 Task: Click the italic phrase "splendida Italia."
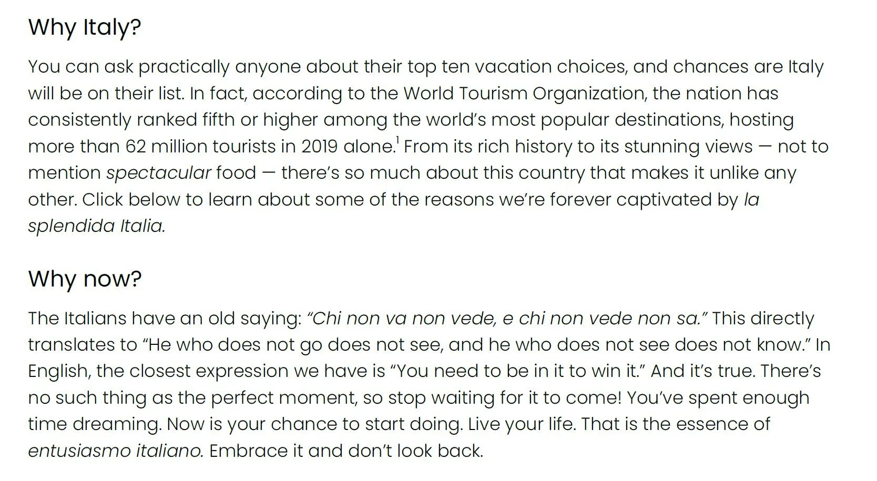click(97, 226)
